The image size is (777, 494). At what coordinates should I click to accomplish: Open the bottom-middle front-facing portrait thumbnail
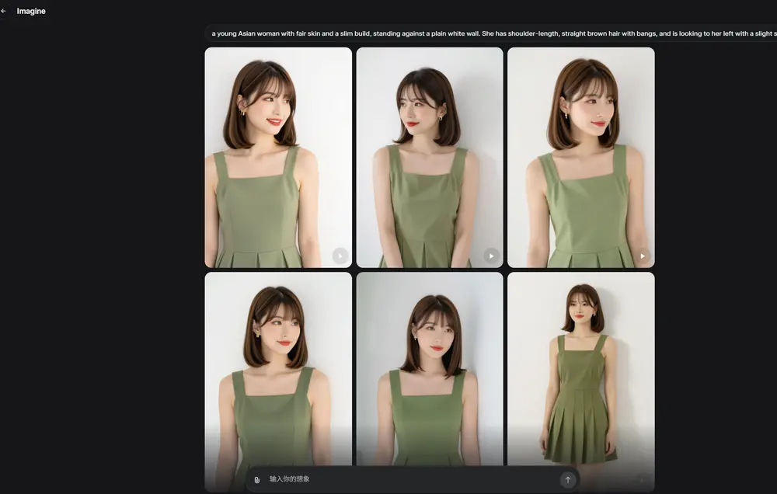(430, 365)
